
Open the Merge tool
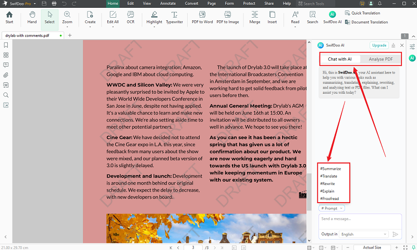(255, 18)
